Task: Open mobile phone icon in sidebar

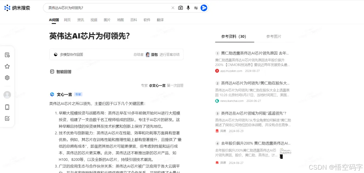Action: pos(7,107)
